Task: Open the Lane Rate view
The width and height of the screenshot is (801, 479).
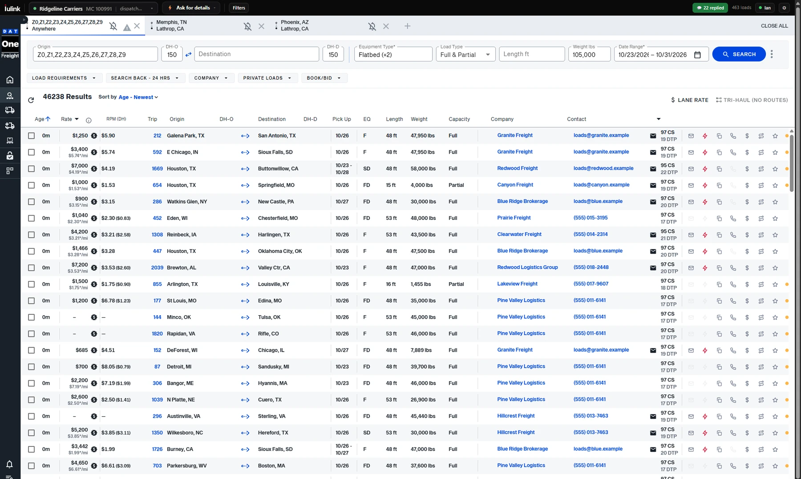Action: [x=690, y=100]
